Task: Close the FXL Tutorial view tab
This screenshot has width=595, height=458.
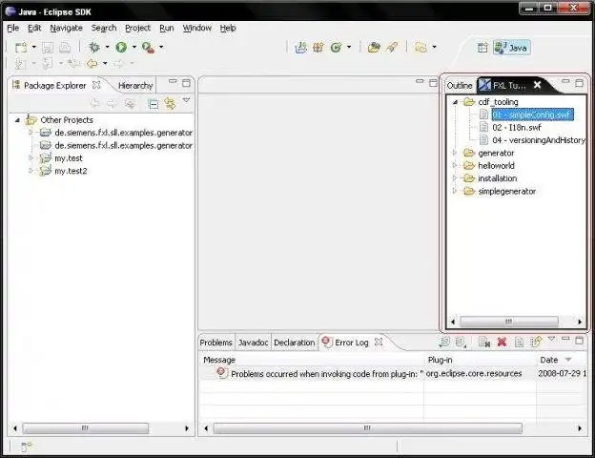Action: pos(538,85)
